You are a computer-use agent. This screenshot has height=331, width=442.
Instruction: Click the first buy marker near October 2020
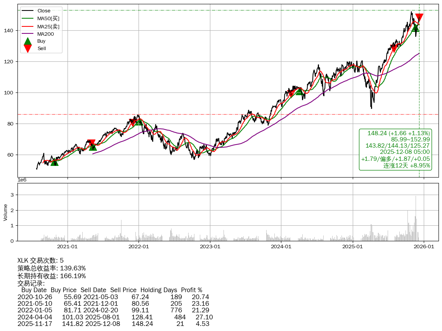click(x=54, y=162)
